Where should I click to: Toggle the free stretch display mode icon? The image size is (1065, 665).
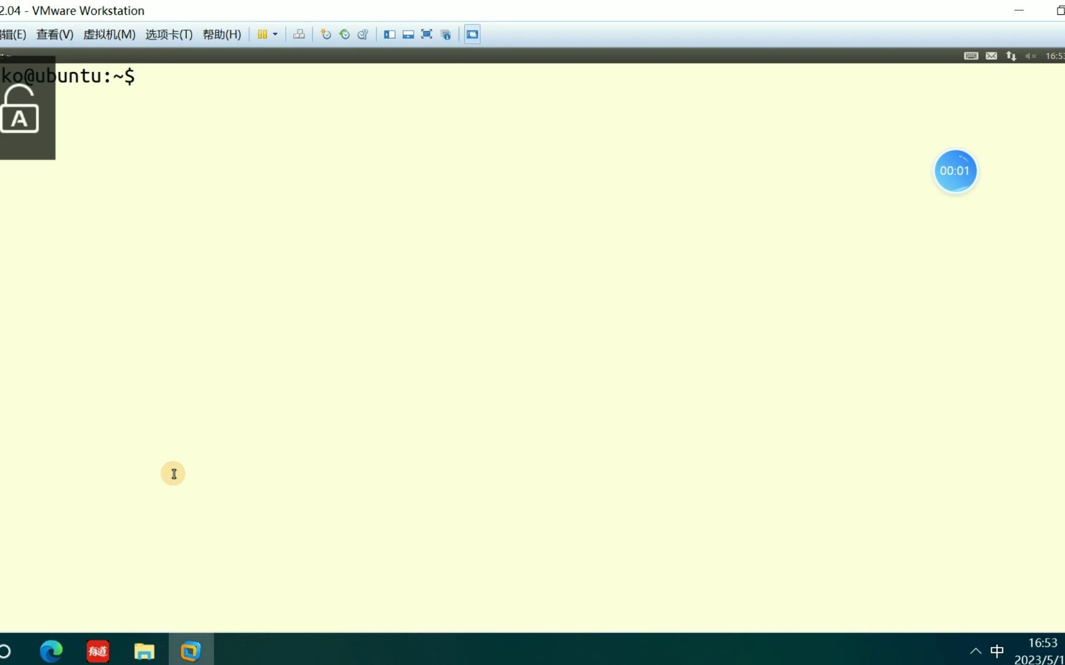pyautogui.click(x=471, y=34)
